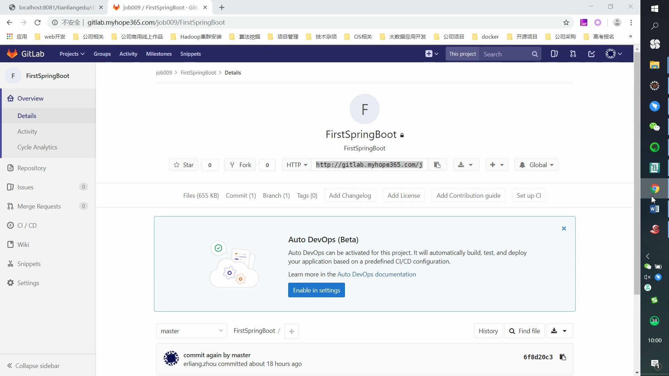Image resolution: width=669 pixels, height=376 pixels.
Task: Click the search magnifier in the project search bar
Action: click(535, 54)
